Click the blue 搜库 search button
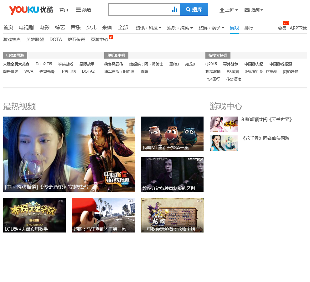The width and height of the screenshot is (310, 282). point(194,9)
